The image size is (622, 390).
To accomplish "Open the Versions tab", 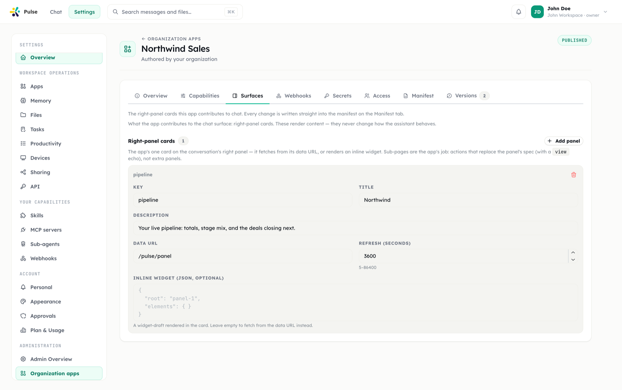I will pyautogui.click(x=468, y=96).
